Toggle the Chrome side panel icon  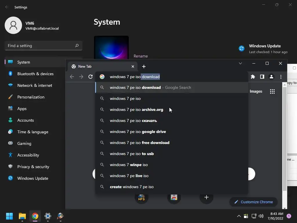[x=262, y=77]
